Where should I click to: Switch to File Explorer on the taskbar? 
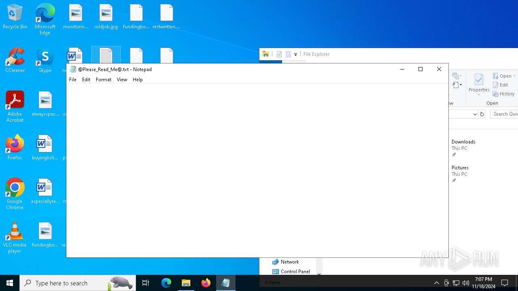click(x=186, y=283)
